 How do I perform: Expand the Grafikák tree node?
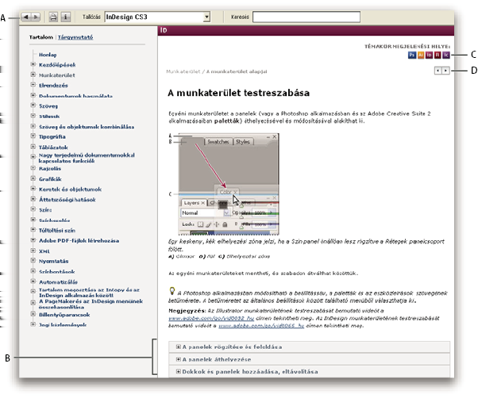point(33,178)
